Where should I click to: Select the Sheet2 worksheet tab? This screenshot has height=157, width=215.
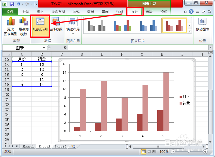pyautogui.click(x=44, y=147)
